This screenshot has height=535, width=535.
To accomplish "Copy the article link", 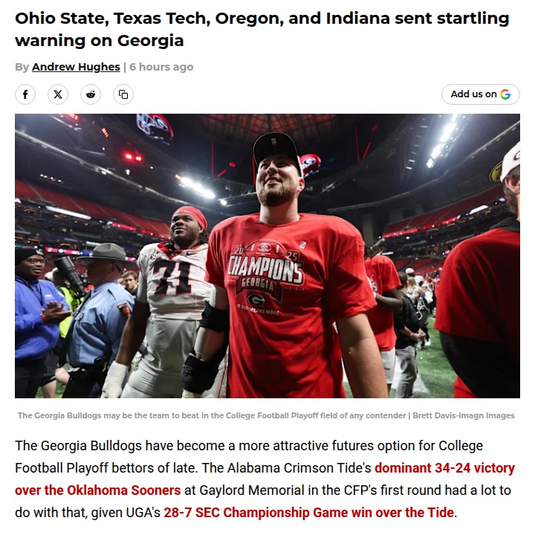I will click(x=123, y=94).
